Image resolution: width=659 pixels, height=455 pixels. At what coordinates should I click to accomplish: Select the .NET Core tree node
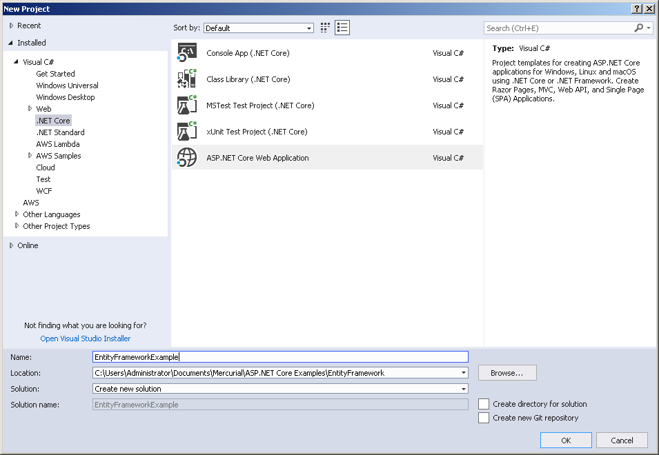[x=53, y=120]
